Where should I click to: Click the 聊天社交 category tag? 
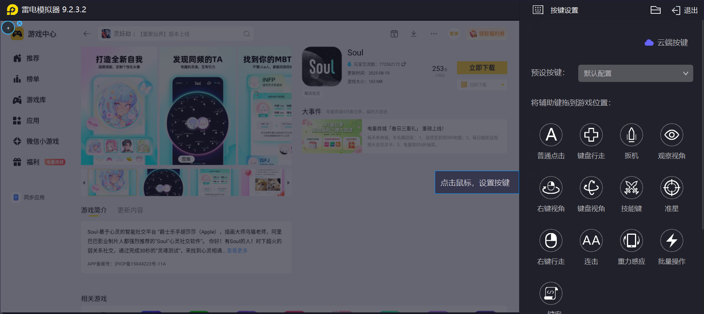click(x=312, y=93)
